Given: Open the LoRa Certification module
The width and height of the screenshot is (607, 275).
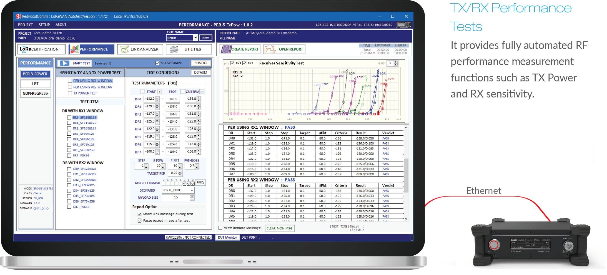Looking at the screenshot, I should tap(41, 49).
